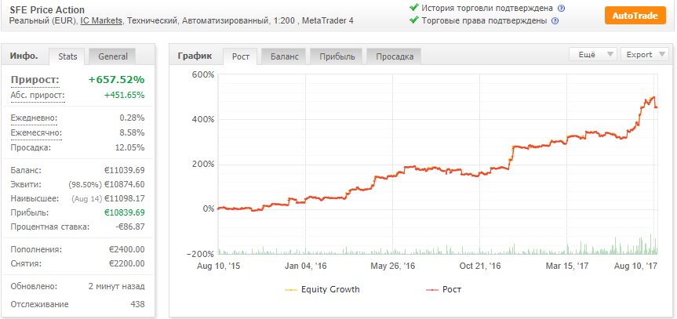This screenshot has height=319, width=677.
Task: Click the Mar 15, '17 axis label
Action: [567, 266]
